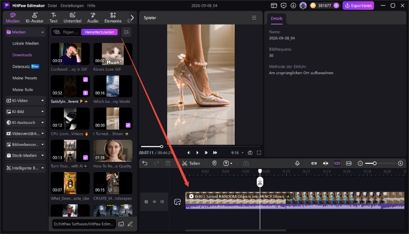The image size is (409, 234).
Task: Open the feedback message icon
Action: pos(284,6)
